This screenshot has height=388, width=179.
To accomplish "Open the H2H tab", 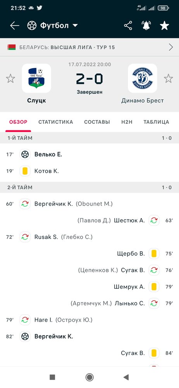I will tap(127, 122).
